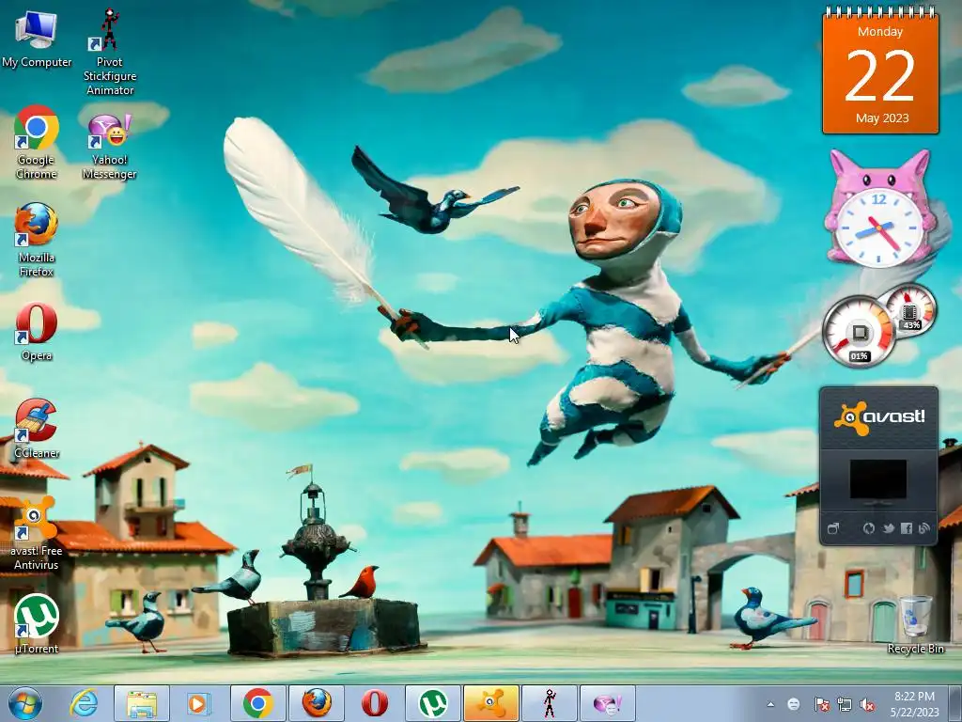Click the Show Desktop strip on the taskbar

[x=955, y=703]
